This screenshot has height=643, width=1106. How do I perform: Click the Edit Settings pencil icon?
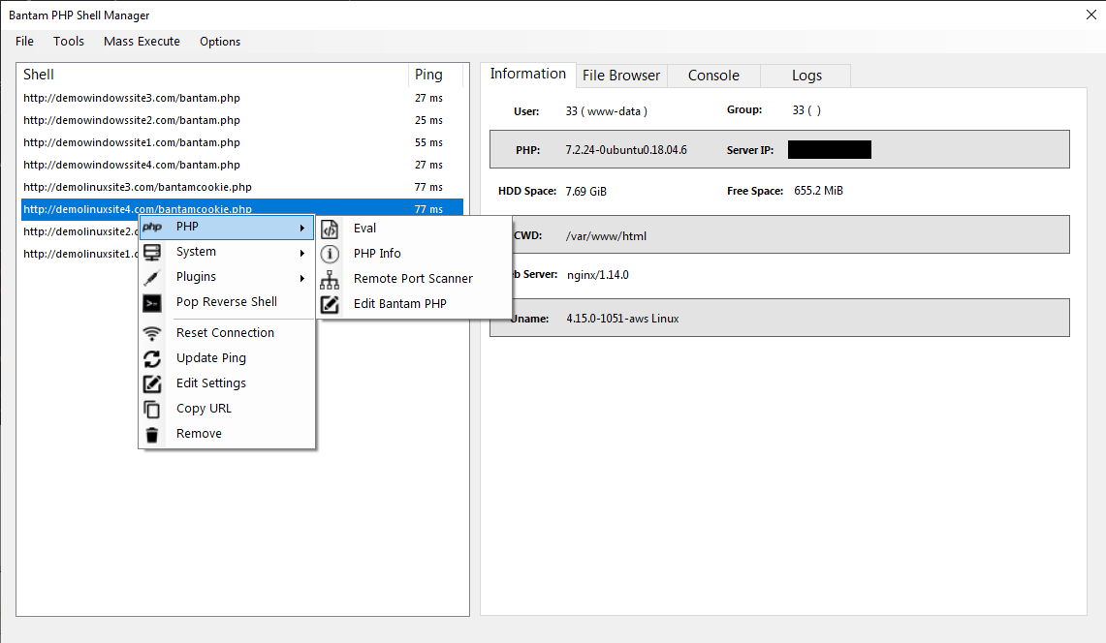pos(152,383)
